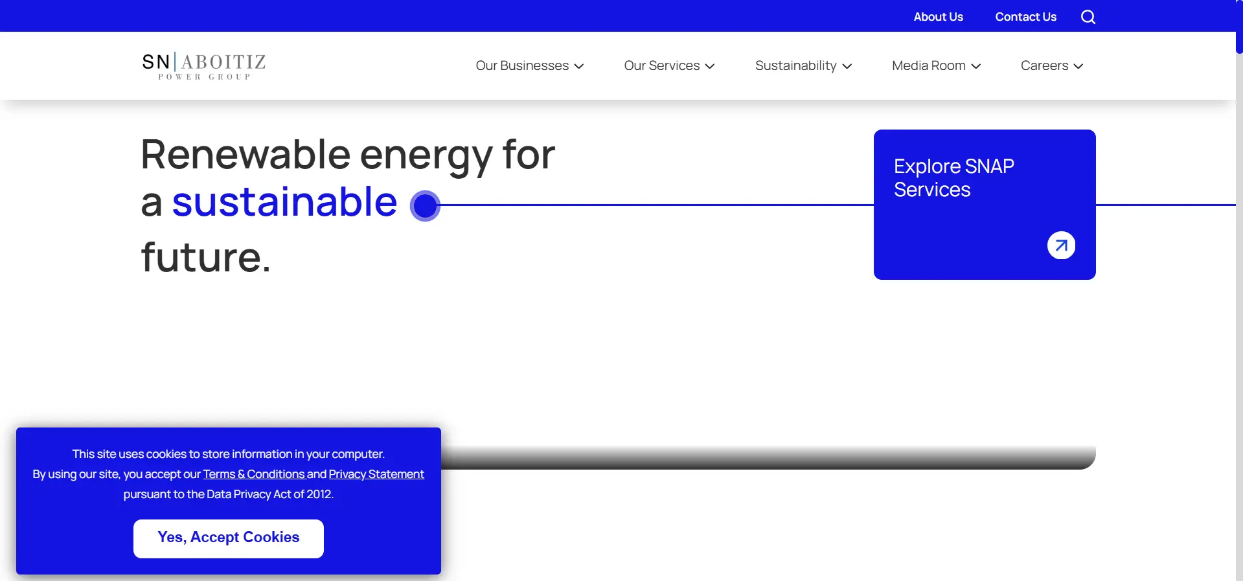1243x581 pixels.
Task: Expand the Media Room menu
Action: pyautogui.click(x=936, y=65)
